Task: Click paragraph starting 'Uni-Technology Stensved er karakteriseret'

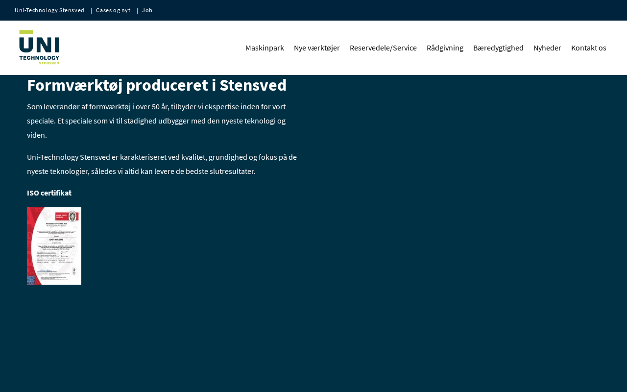Action: tap(163, 164)
